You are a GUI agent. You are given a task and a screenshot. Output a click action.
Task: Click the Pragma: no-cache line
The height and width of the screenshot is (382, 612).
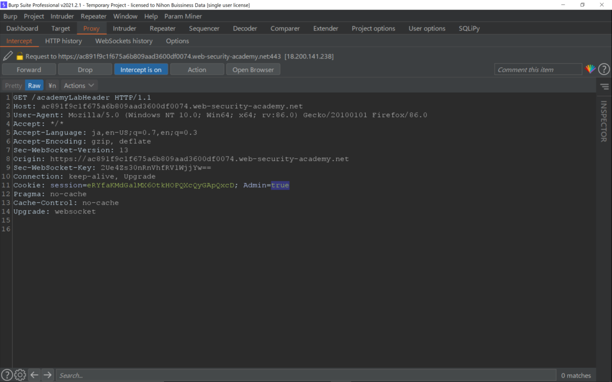50,194
